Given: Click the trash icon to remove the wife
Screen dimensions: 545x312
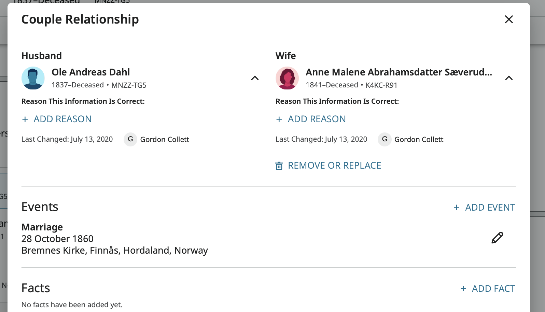Looking at the screenshot, I should pyautogui.click(x=279, y=166).
